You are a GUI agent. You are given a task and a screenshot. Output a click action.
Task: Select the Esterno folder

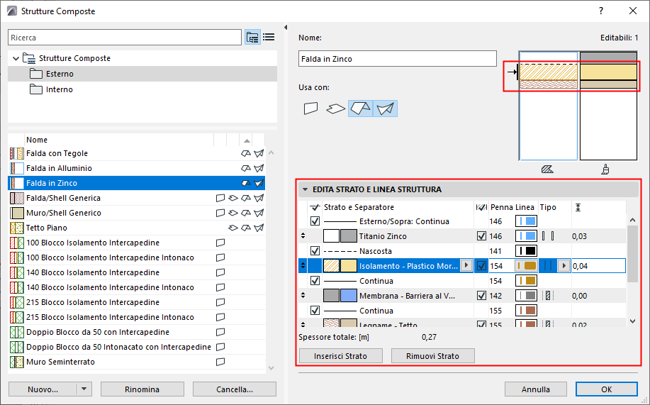(142, 74)
